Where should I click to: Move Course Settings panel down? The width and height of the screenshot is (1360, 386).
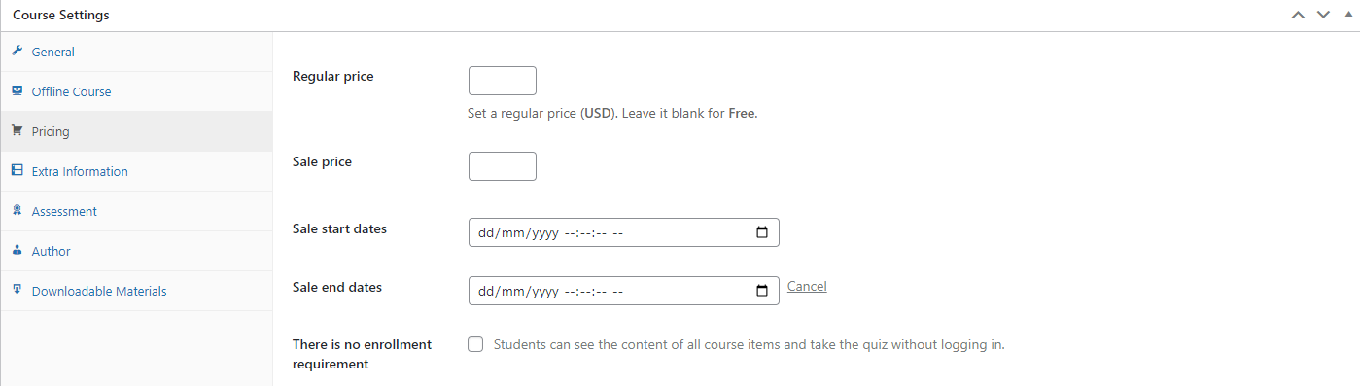coord(1323,15)
